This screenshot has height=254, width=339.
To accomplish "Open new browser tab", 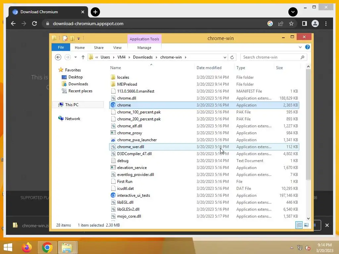I will (95, 12).
